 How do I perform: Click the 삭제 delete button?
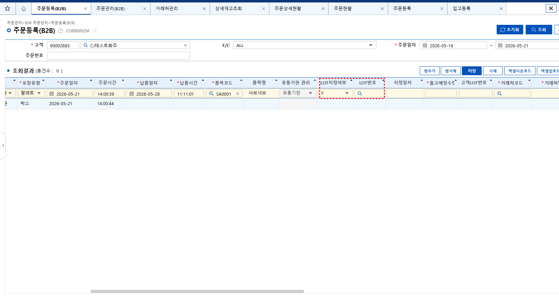[x=493, y=71]
